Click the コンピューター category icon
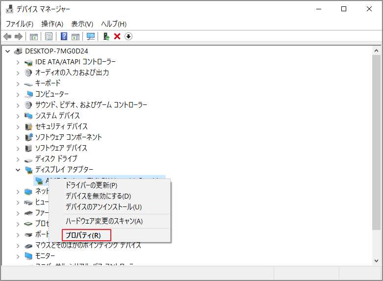Screen dimensions: 383x281 tap(28, 94)
